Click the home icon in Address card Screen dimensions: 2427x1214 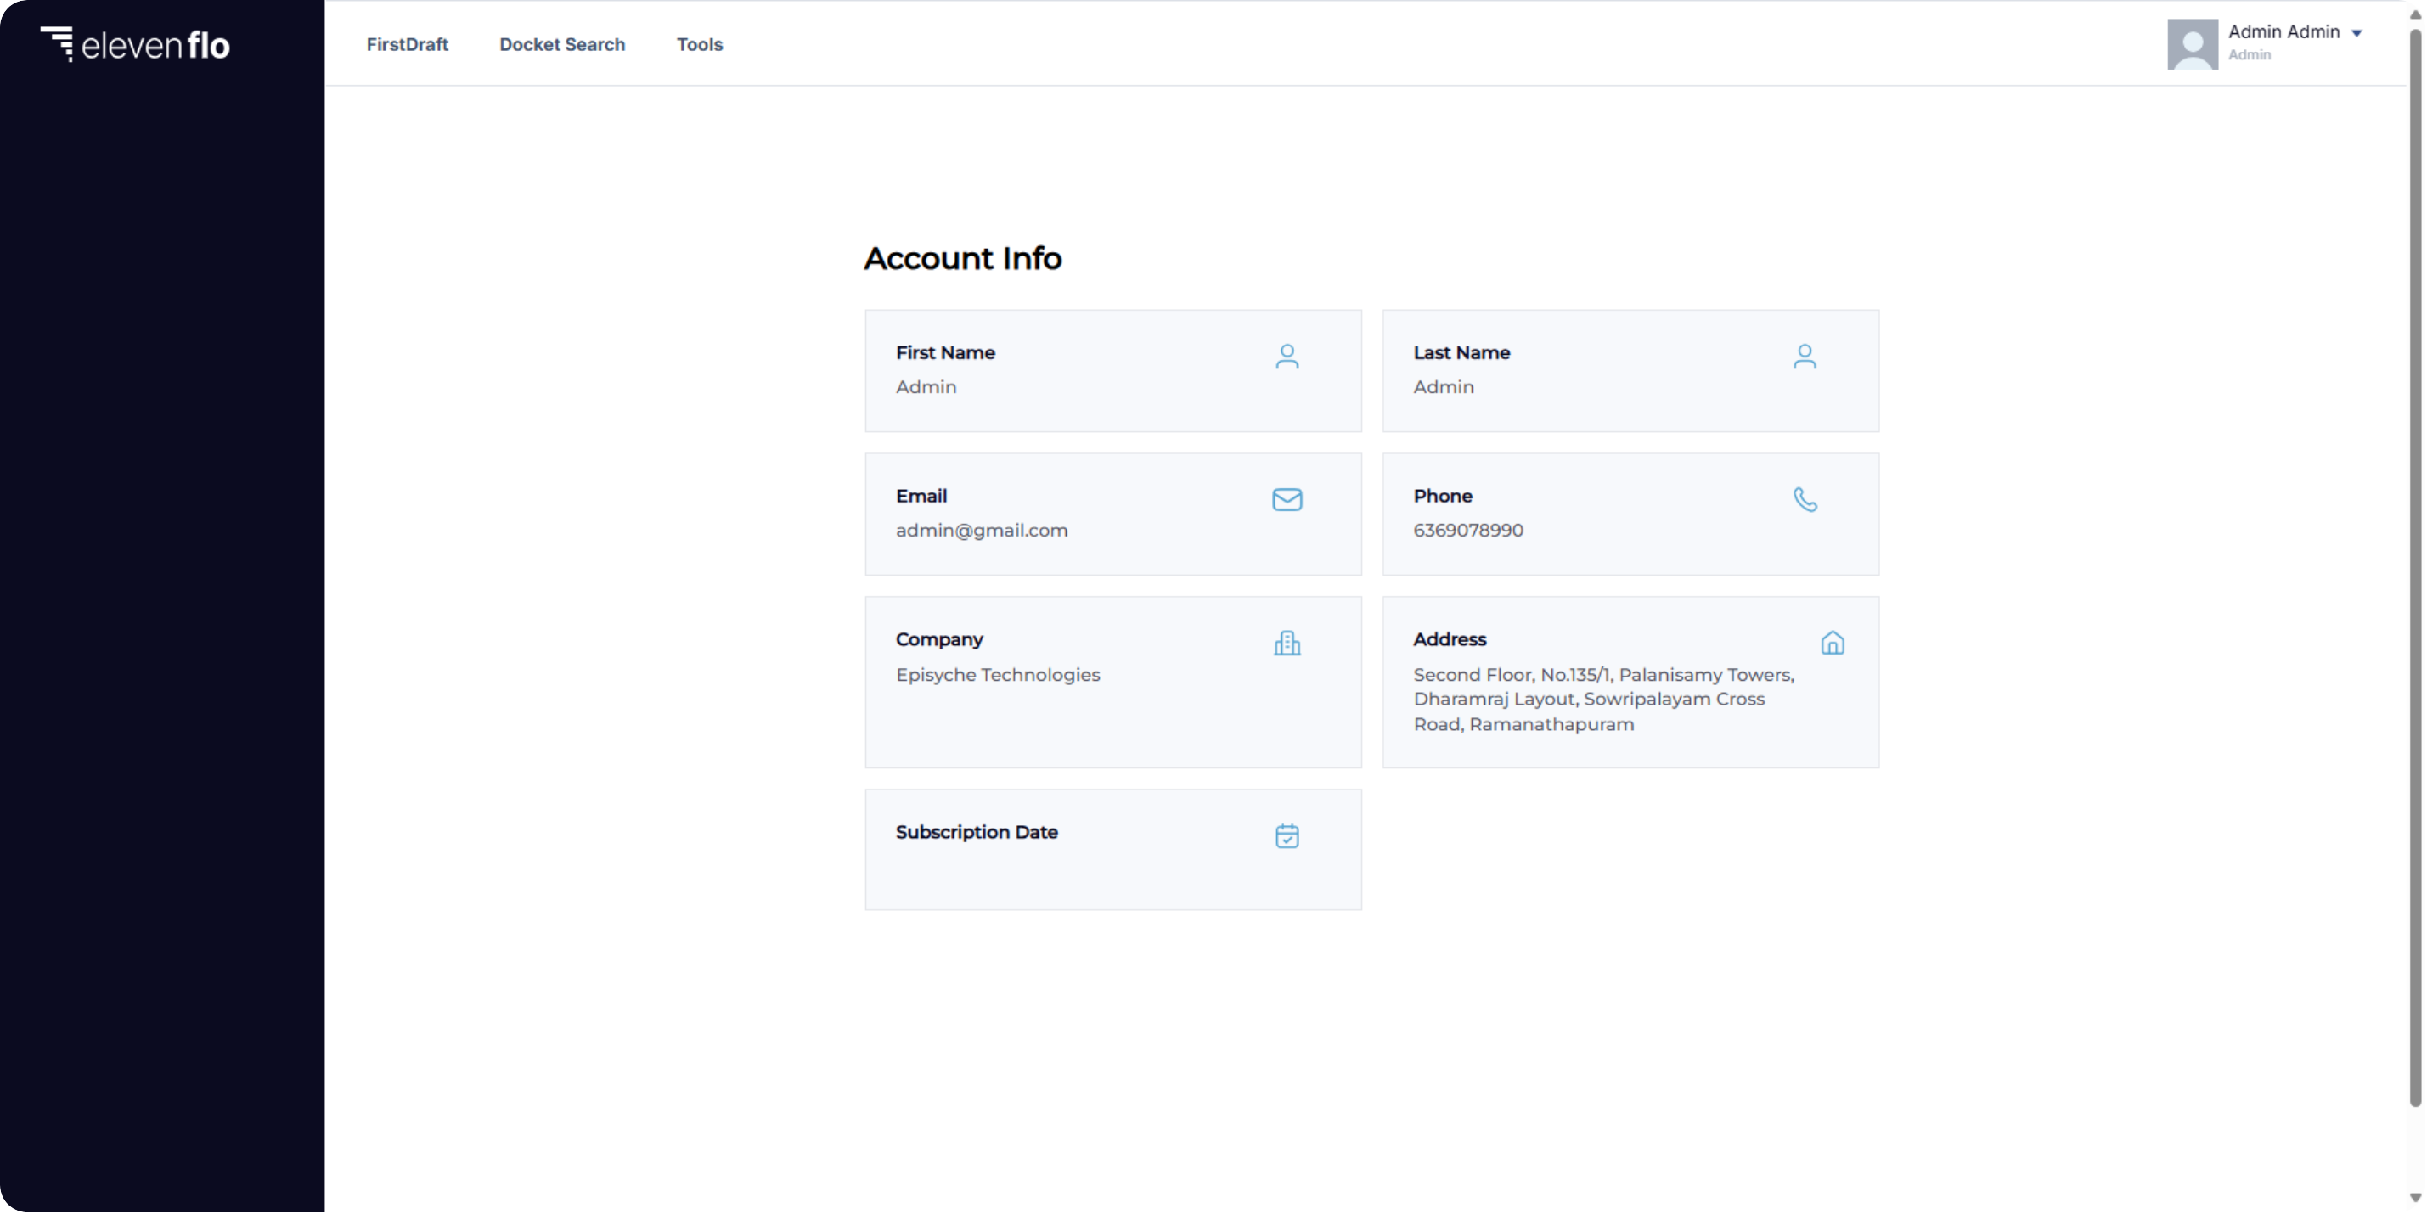[x=1832, y=644]
